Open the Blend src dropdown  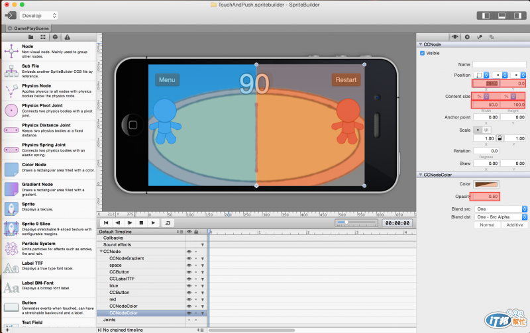pos(501,209)
